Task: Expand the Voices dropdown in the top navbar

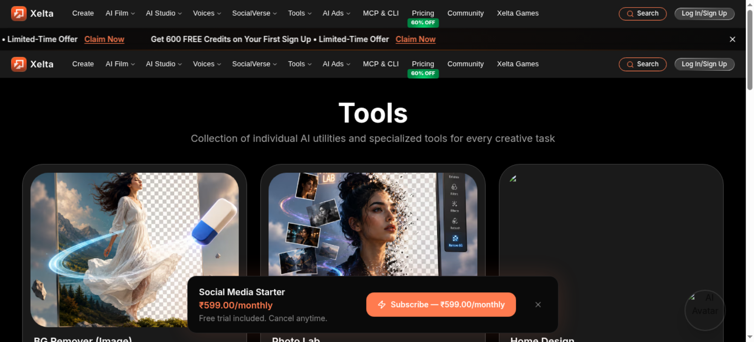Action: (207, 13)
